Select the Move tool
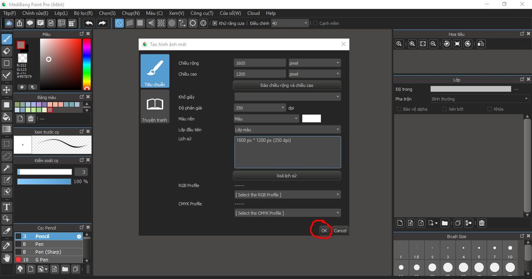Screen dimensions: 532x279 pyautogui.click(x=6, y=90)
